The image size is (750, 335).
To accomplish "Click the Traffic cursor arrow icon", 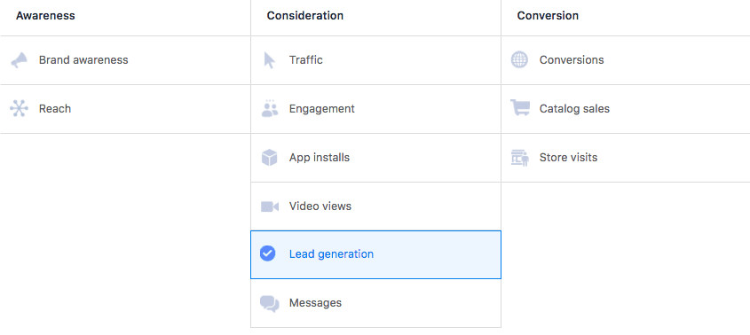I will pyautogui.click(x=269, y=60).
